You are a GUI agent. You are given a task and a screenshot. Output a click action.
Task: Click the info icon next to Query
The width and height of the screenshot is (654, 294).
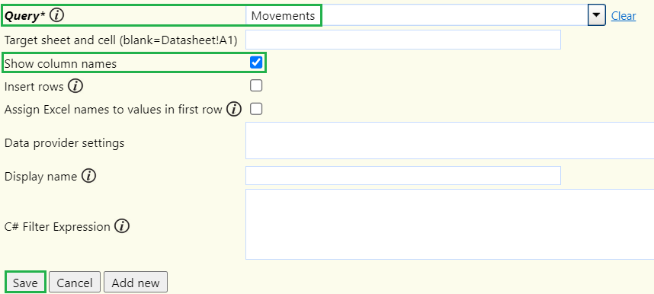coord(56,15)
